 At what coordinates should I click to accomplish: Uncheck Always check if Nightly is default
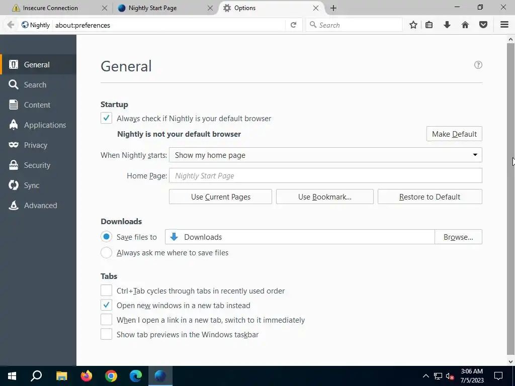coord(106,118)
